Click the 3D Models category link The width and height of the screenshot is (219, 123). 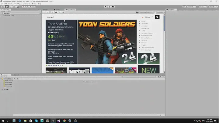145,23
